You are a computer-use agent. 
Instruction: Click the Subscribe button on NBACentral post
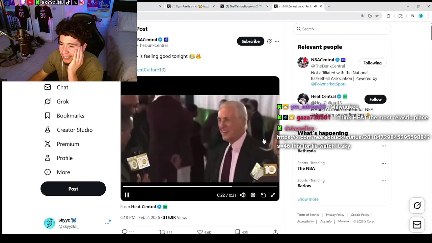[250, 41]
